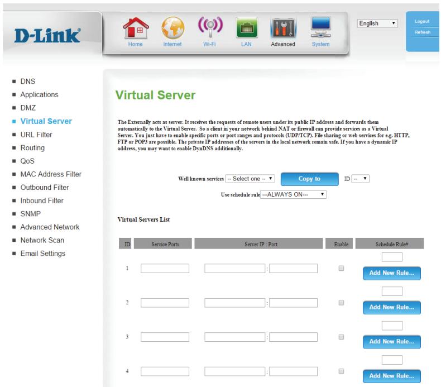Screen dimensions: 441x387
Task: Click Server IP field of row 1
Action: 235,268
